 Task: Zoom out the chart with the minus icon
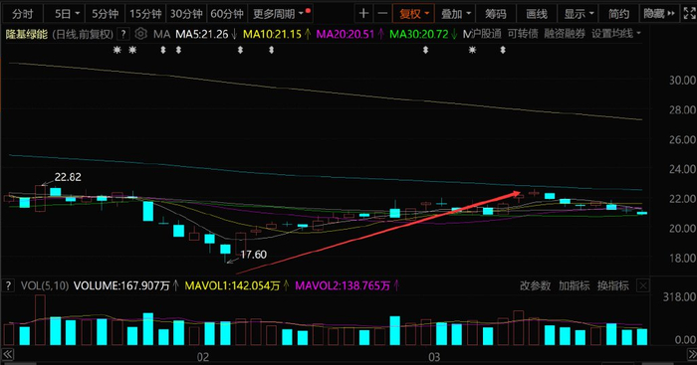[382, 14]
